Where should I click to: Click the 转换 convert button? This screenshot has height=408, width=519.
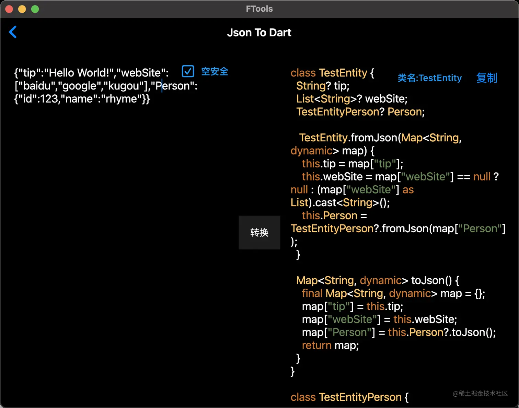pos(259,233)
